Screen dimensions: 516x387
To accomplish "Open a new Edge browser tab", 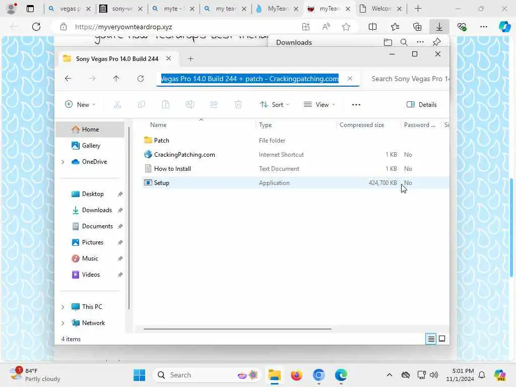I will 418,9.
